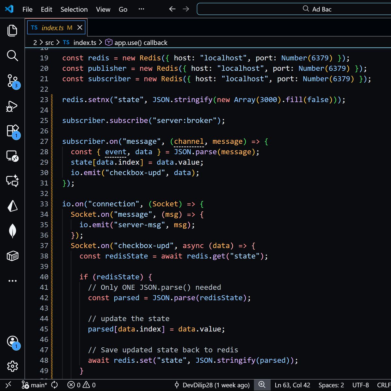Viewport: 391px width, 391px height.
Task: Click 'channel' parameter on line 27
Action: (189, 141)
